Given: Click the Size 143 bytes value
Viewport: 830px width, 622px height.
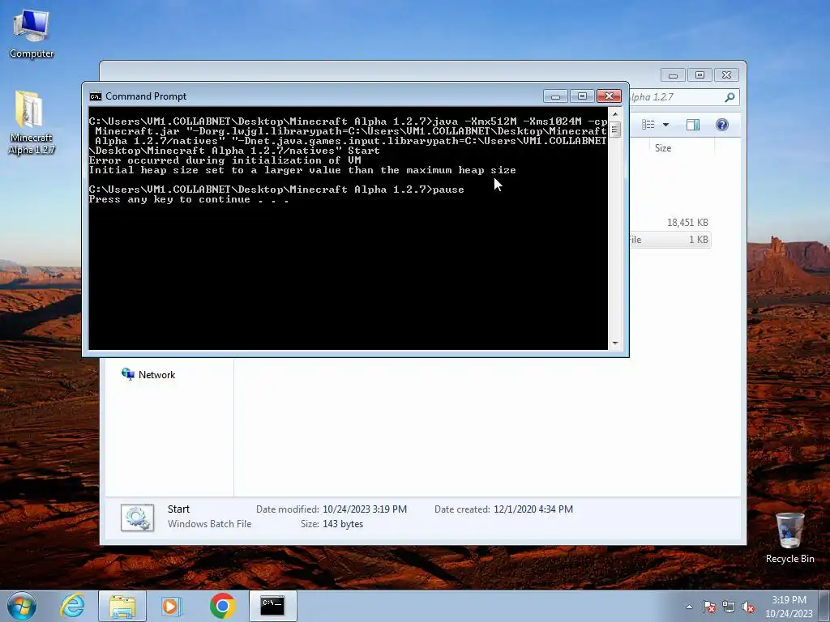Looking at the screenshot, I should [343, 524].
